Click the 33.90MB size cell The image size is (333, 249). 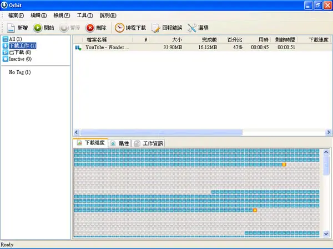(x=173, y=48)
